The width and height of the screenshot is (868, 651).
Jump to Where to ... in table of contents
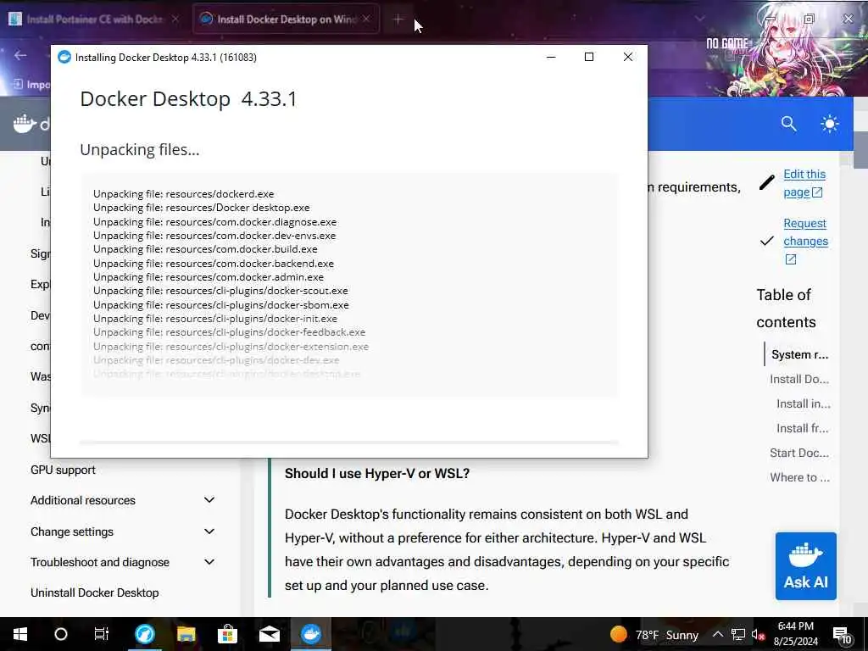[x=800, y=478]
